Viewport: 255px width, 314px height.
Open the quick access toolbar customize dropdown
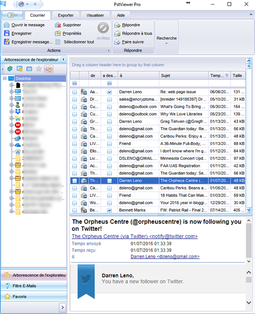pos(35,4)
